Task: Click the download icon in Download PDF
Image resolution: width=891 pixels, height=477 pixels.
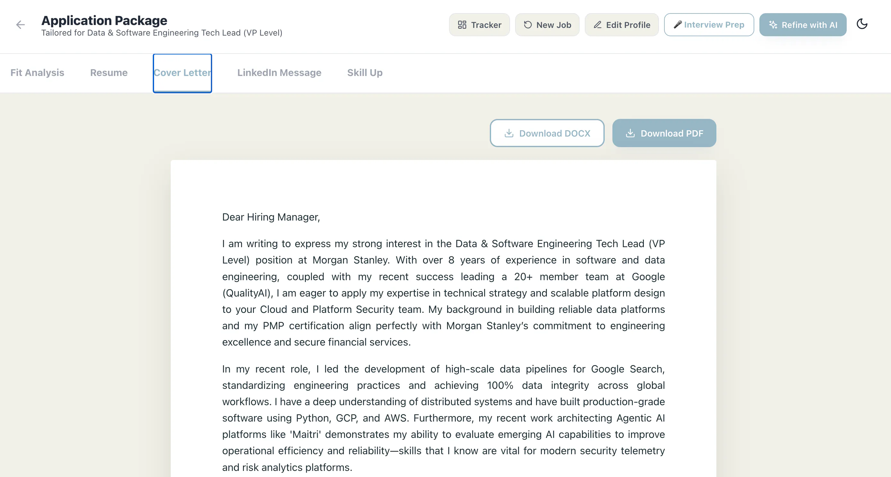Action: point(630,133)
